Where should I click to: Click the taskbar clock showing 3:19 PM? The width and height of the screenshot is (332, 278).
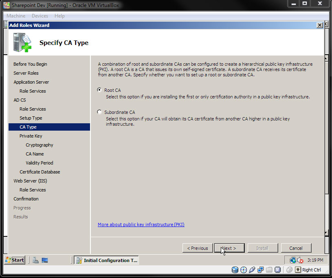(x=315, y=260)
